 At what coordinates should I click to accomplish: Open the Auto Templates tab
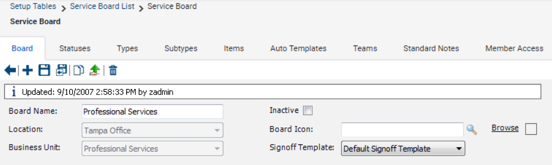298,49
